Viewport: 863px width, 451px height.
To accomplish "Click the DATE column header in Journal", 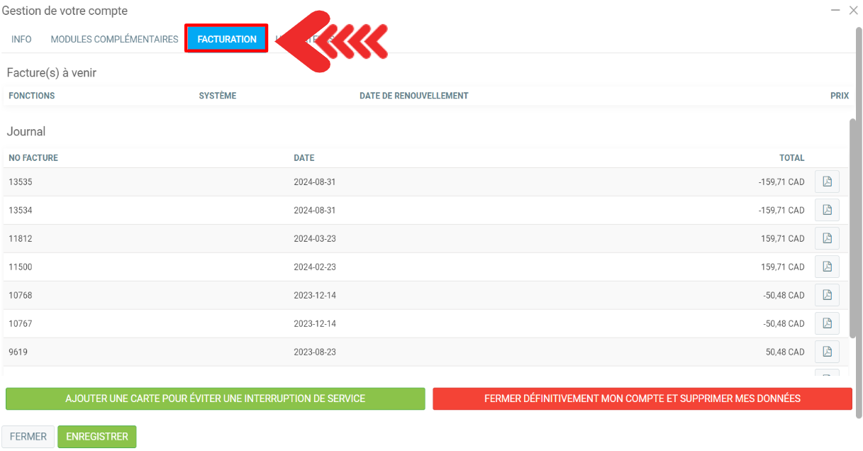I will [x=304, y=157].
